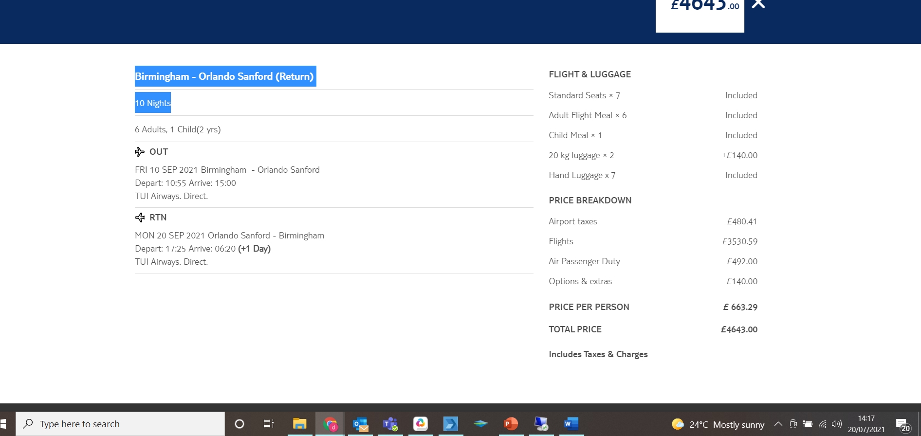Switch to the Chrome window in taskbar

pyautogui.click(x=330, y=424)
